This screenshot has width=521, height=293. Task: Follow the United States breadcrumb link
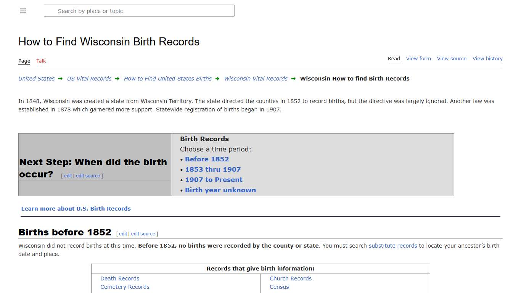(36, 79)
